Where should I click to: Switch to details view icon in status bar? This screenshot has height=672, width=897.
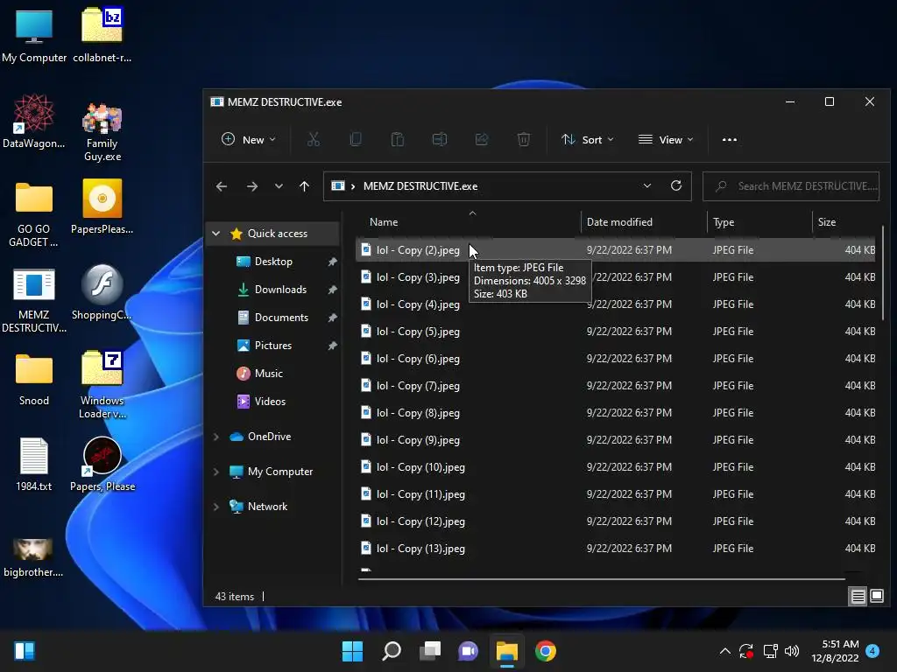pyautogui.click(x=858, y=597)
